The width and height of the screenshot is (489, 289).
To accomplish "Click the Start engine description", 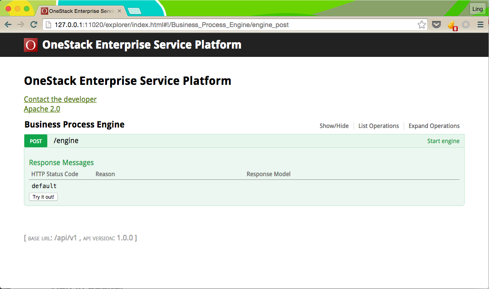I will tap(443, 141).
